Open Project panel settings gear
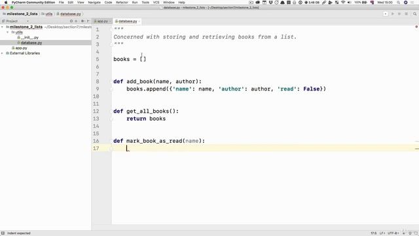 [82, 21]
